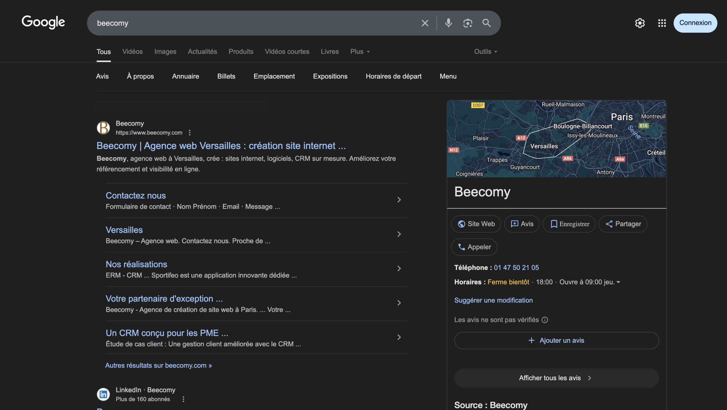727x410 pixels.
Task: Expand the Outils search tools dropdown
Action: click(x=485, y=51)
